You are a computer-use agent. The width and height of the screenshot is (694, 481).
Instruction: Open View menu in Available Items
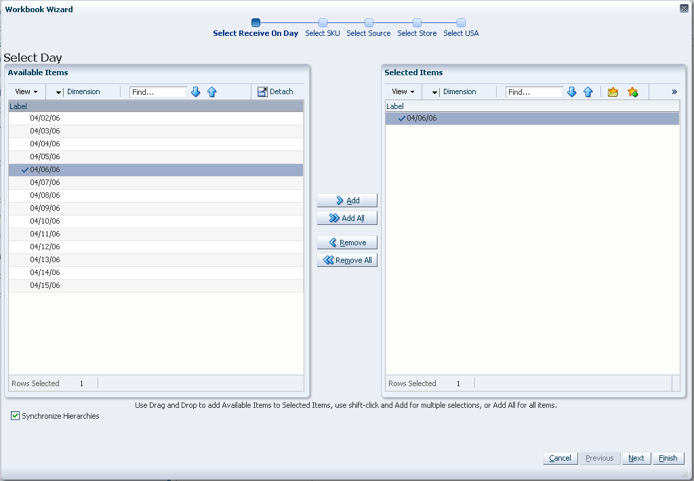[26, 91]
